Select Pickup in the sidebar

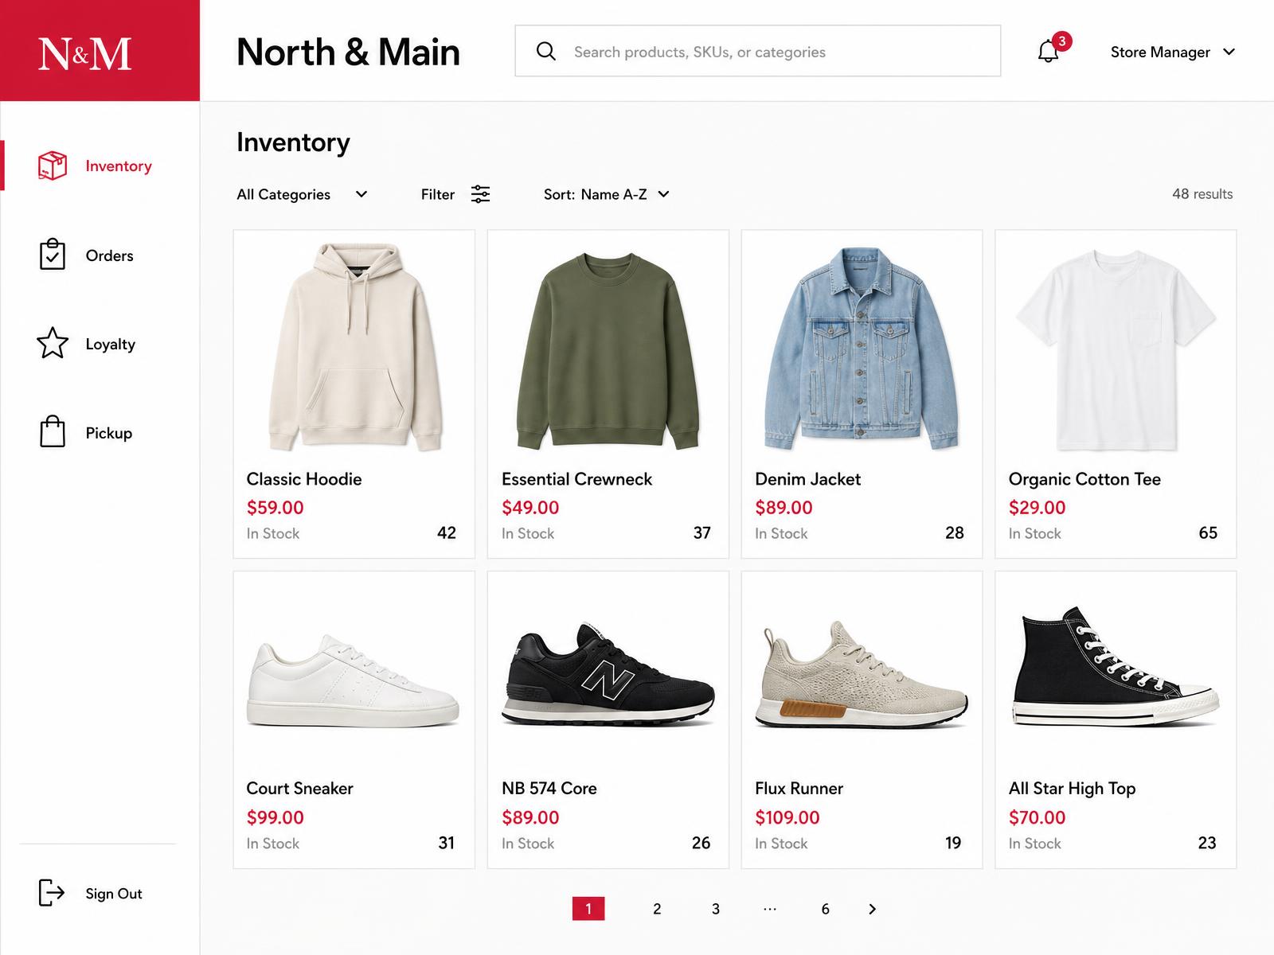[109, 433]
